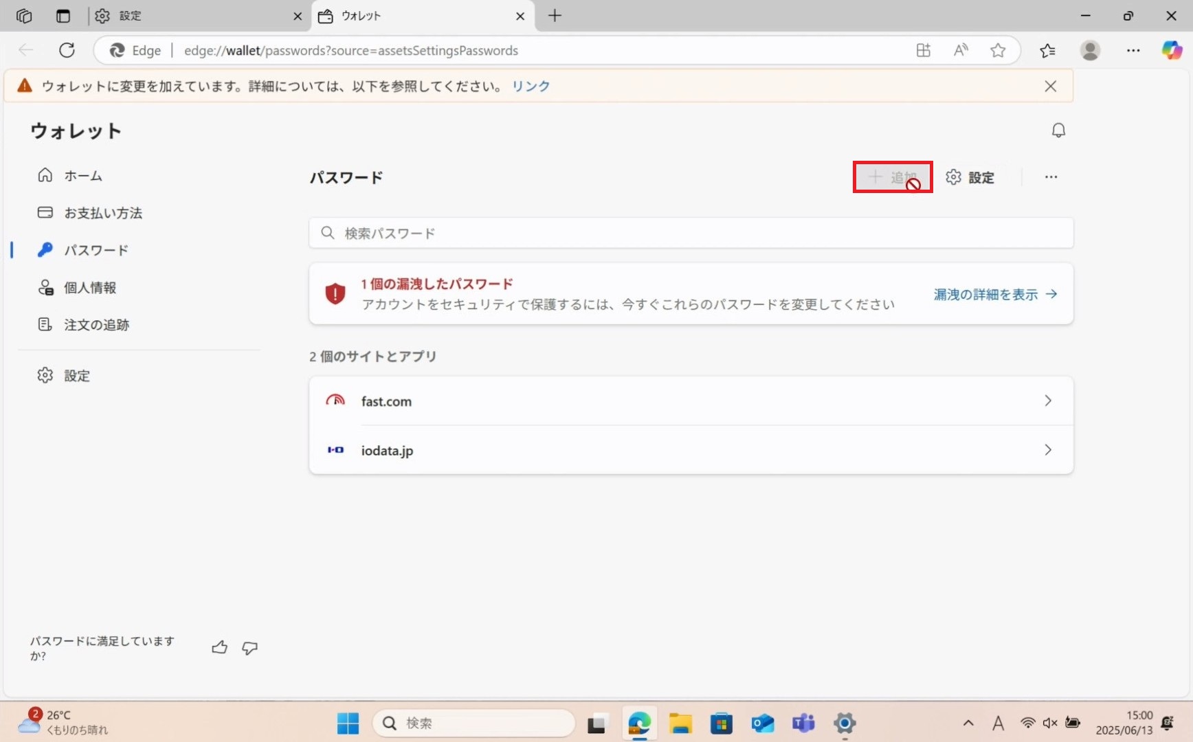Open the Copilot icon in the toolbar

[x=1172, y=50]
